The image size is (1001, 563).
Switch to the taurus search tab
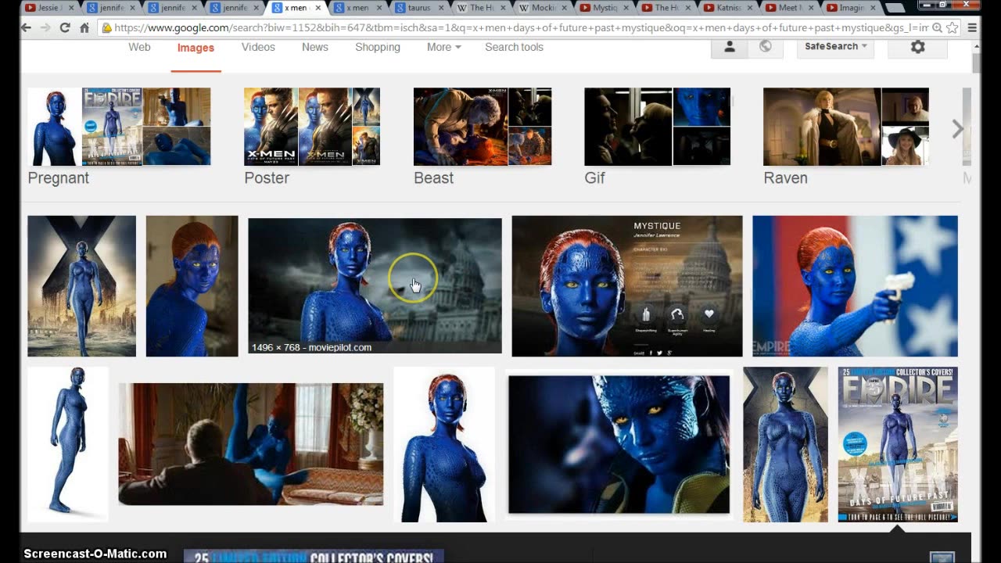tap(419, 8)
